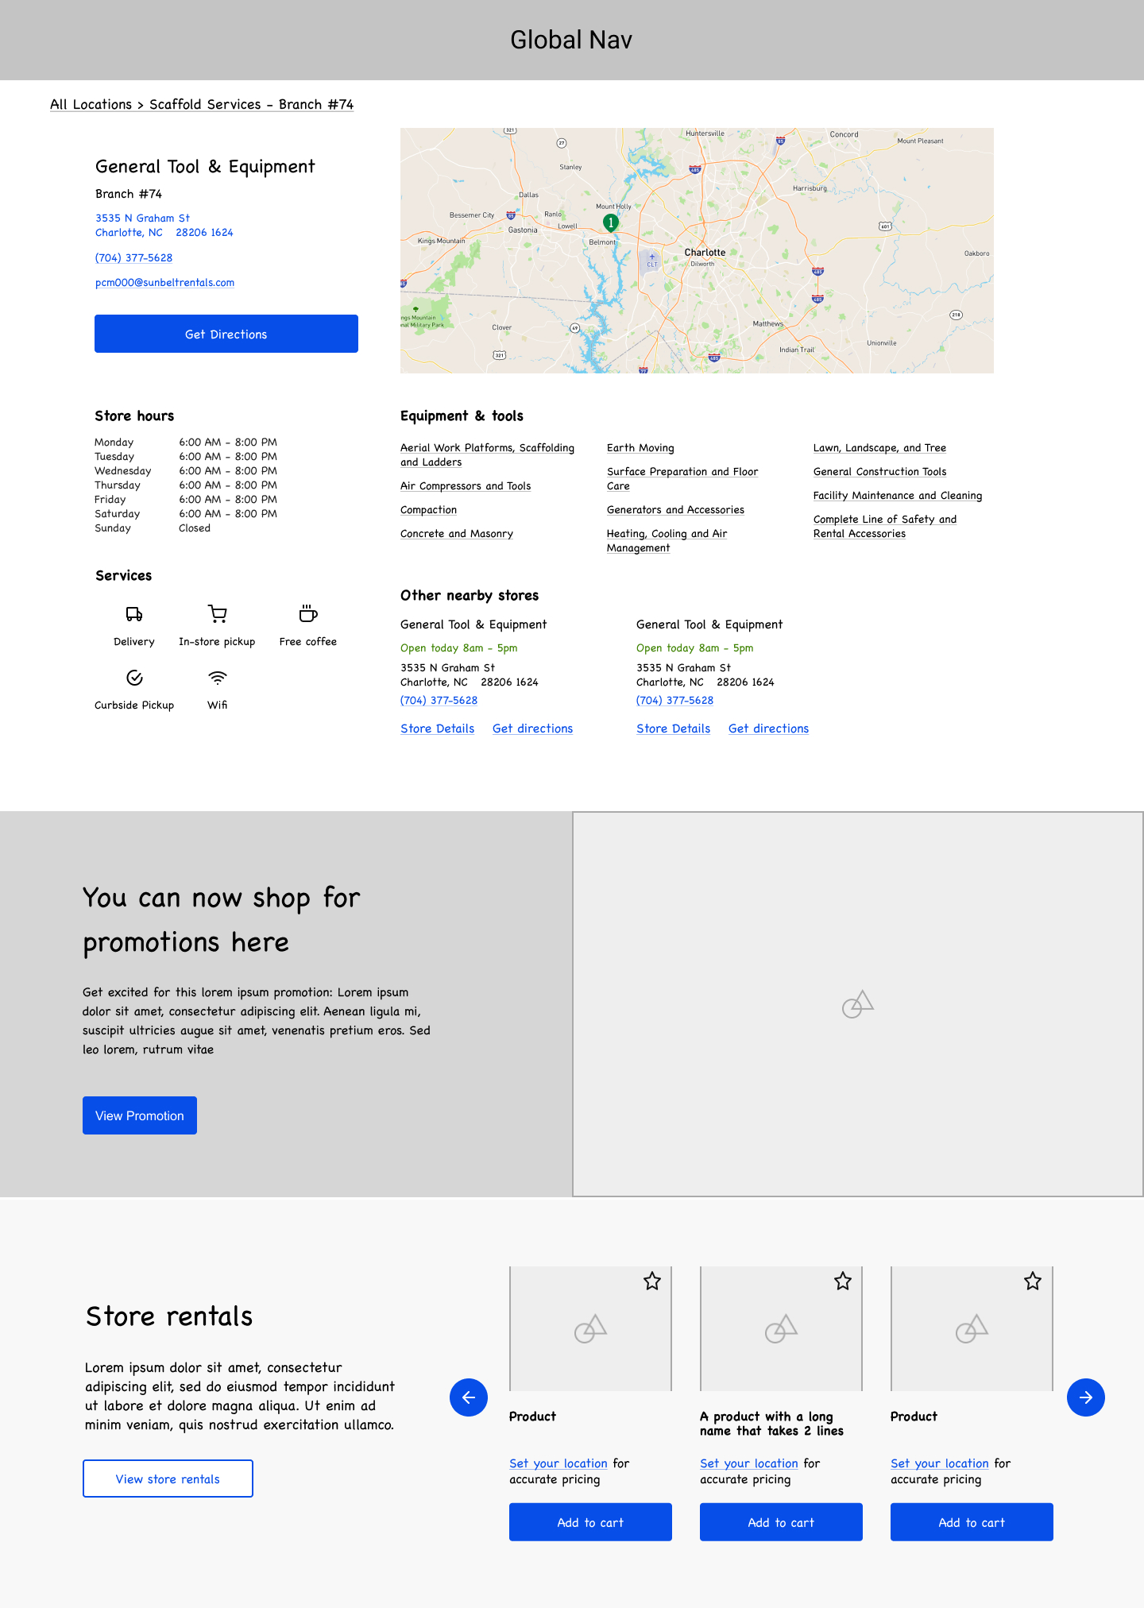1144x1608 pixels.
Task: Advance carousel with right arrow button
Action: coord(1086,1397)
